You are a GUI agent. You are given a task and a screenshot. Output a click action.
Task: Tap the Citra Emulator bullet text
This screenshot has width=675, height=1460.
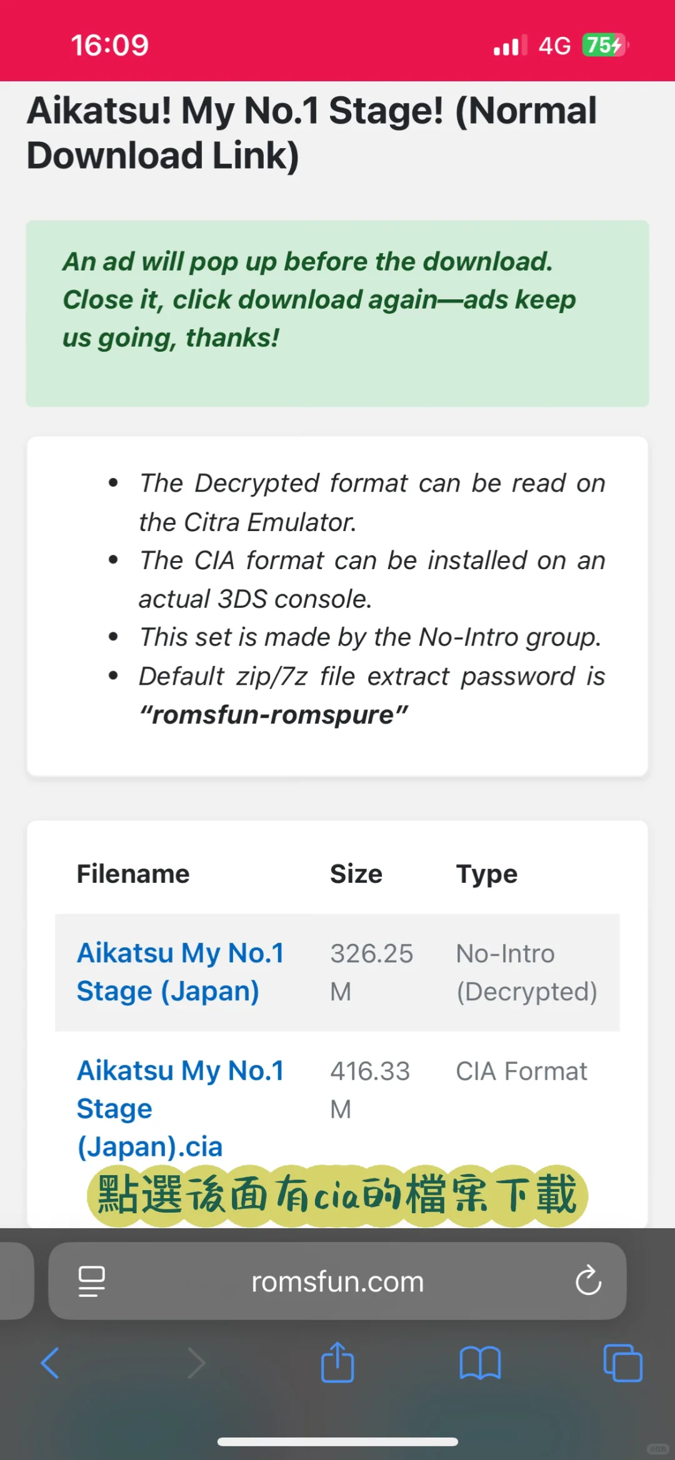[x=372, y=502]
